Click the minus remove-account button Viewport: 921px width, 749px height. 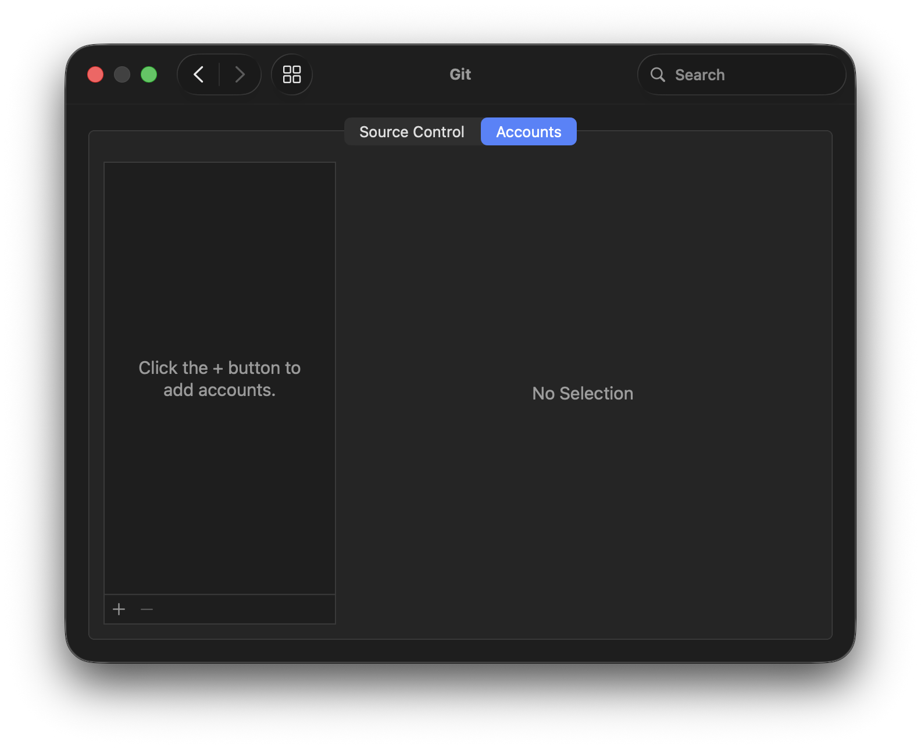[x=147, y=609]
